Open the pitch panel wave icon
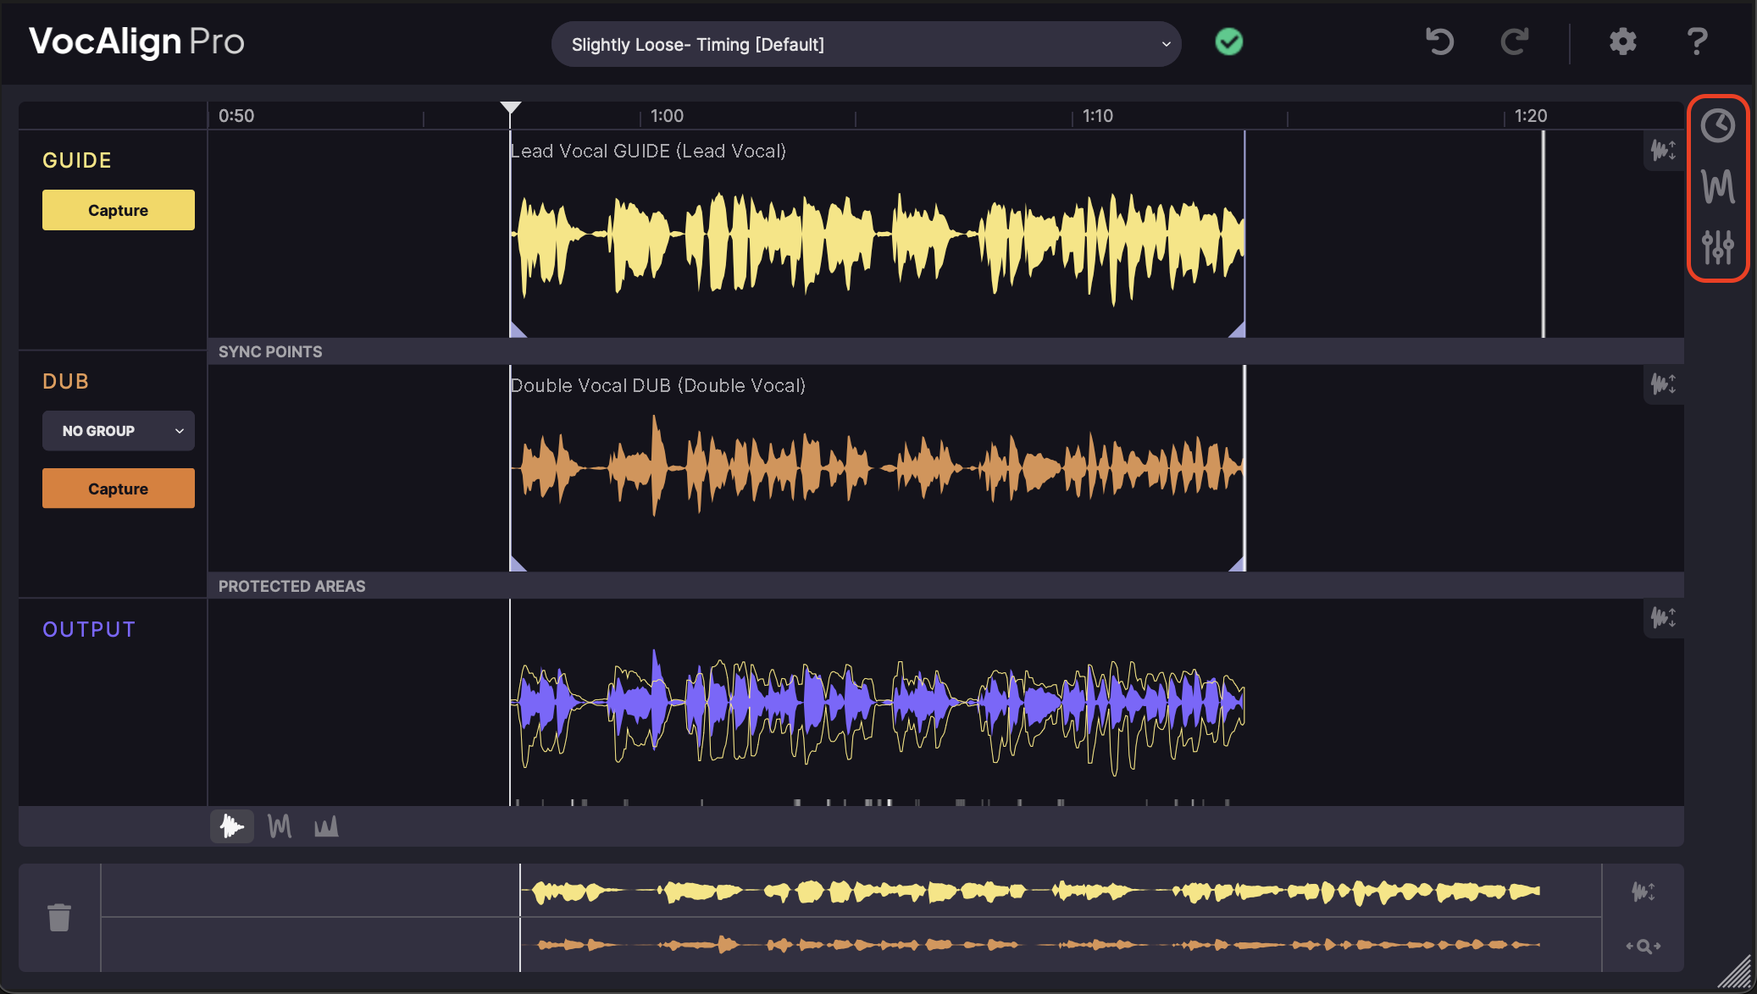The width and height of the screenshot is (1757, 994). point(1718,186)
